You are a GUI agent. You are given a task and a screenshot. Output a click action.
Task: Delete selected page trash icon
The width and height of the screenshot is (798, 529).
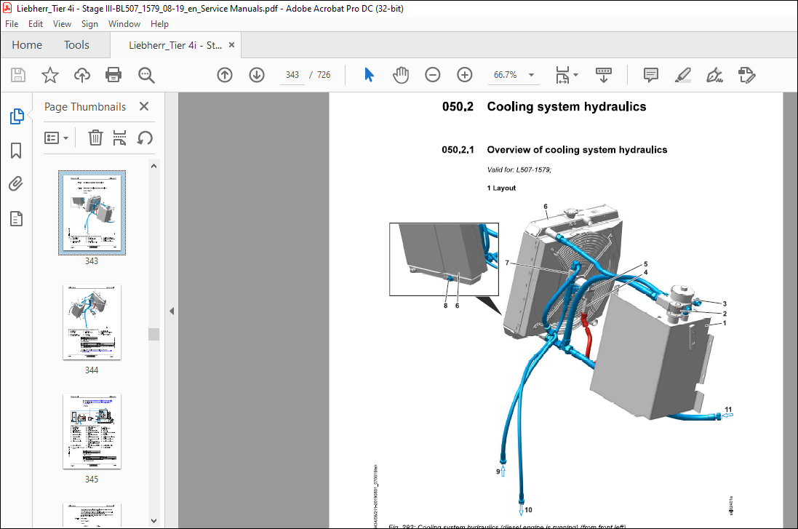(95, 138)
